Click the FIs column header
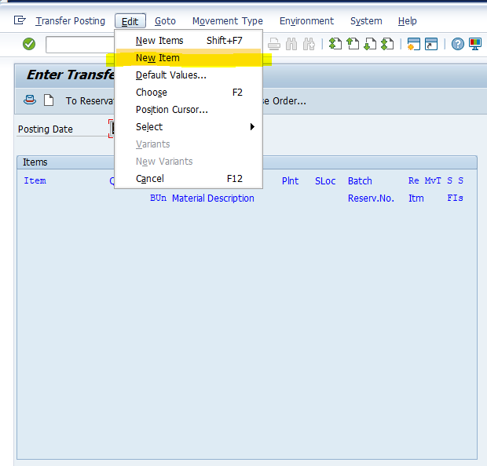This screenshot has width=487, height=466. (455, 198)
